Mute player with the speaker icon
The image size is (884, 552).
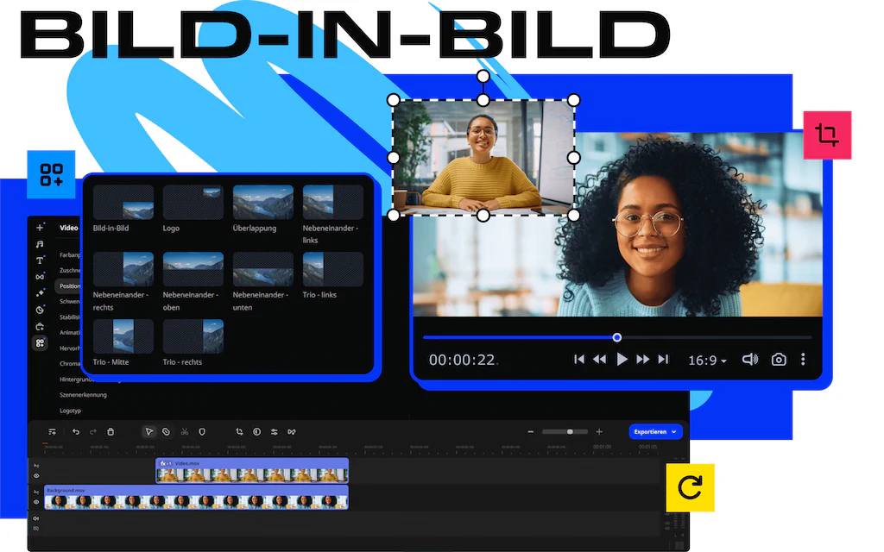click(750, 360)
